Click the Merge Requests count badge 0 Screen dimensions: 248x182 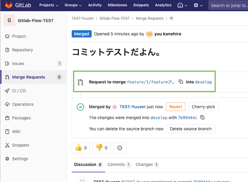59,77
